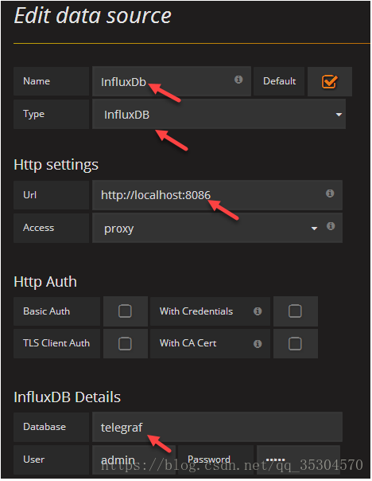Click the User input field containing admin
Viewport: 372px width, 481px height.
[x=134, y=459]
